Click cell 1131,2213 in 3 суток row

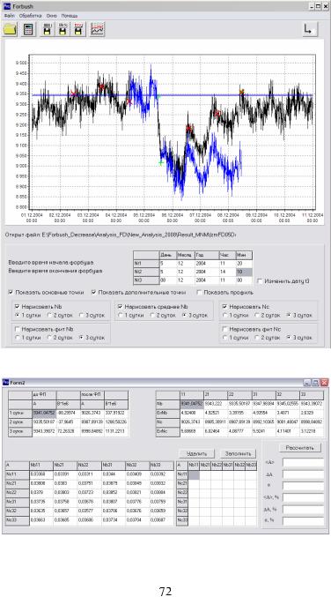tap(116, 432)
